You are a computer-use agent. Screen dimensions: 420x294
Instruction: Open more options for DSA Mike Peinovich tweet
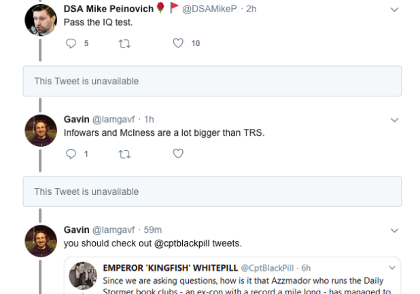tap(394, 10)
